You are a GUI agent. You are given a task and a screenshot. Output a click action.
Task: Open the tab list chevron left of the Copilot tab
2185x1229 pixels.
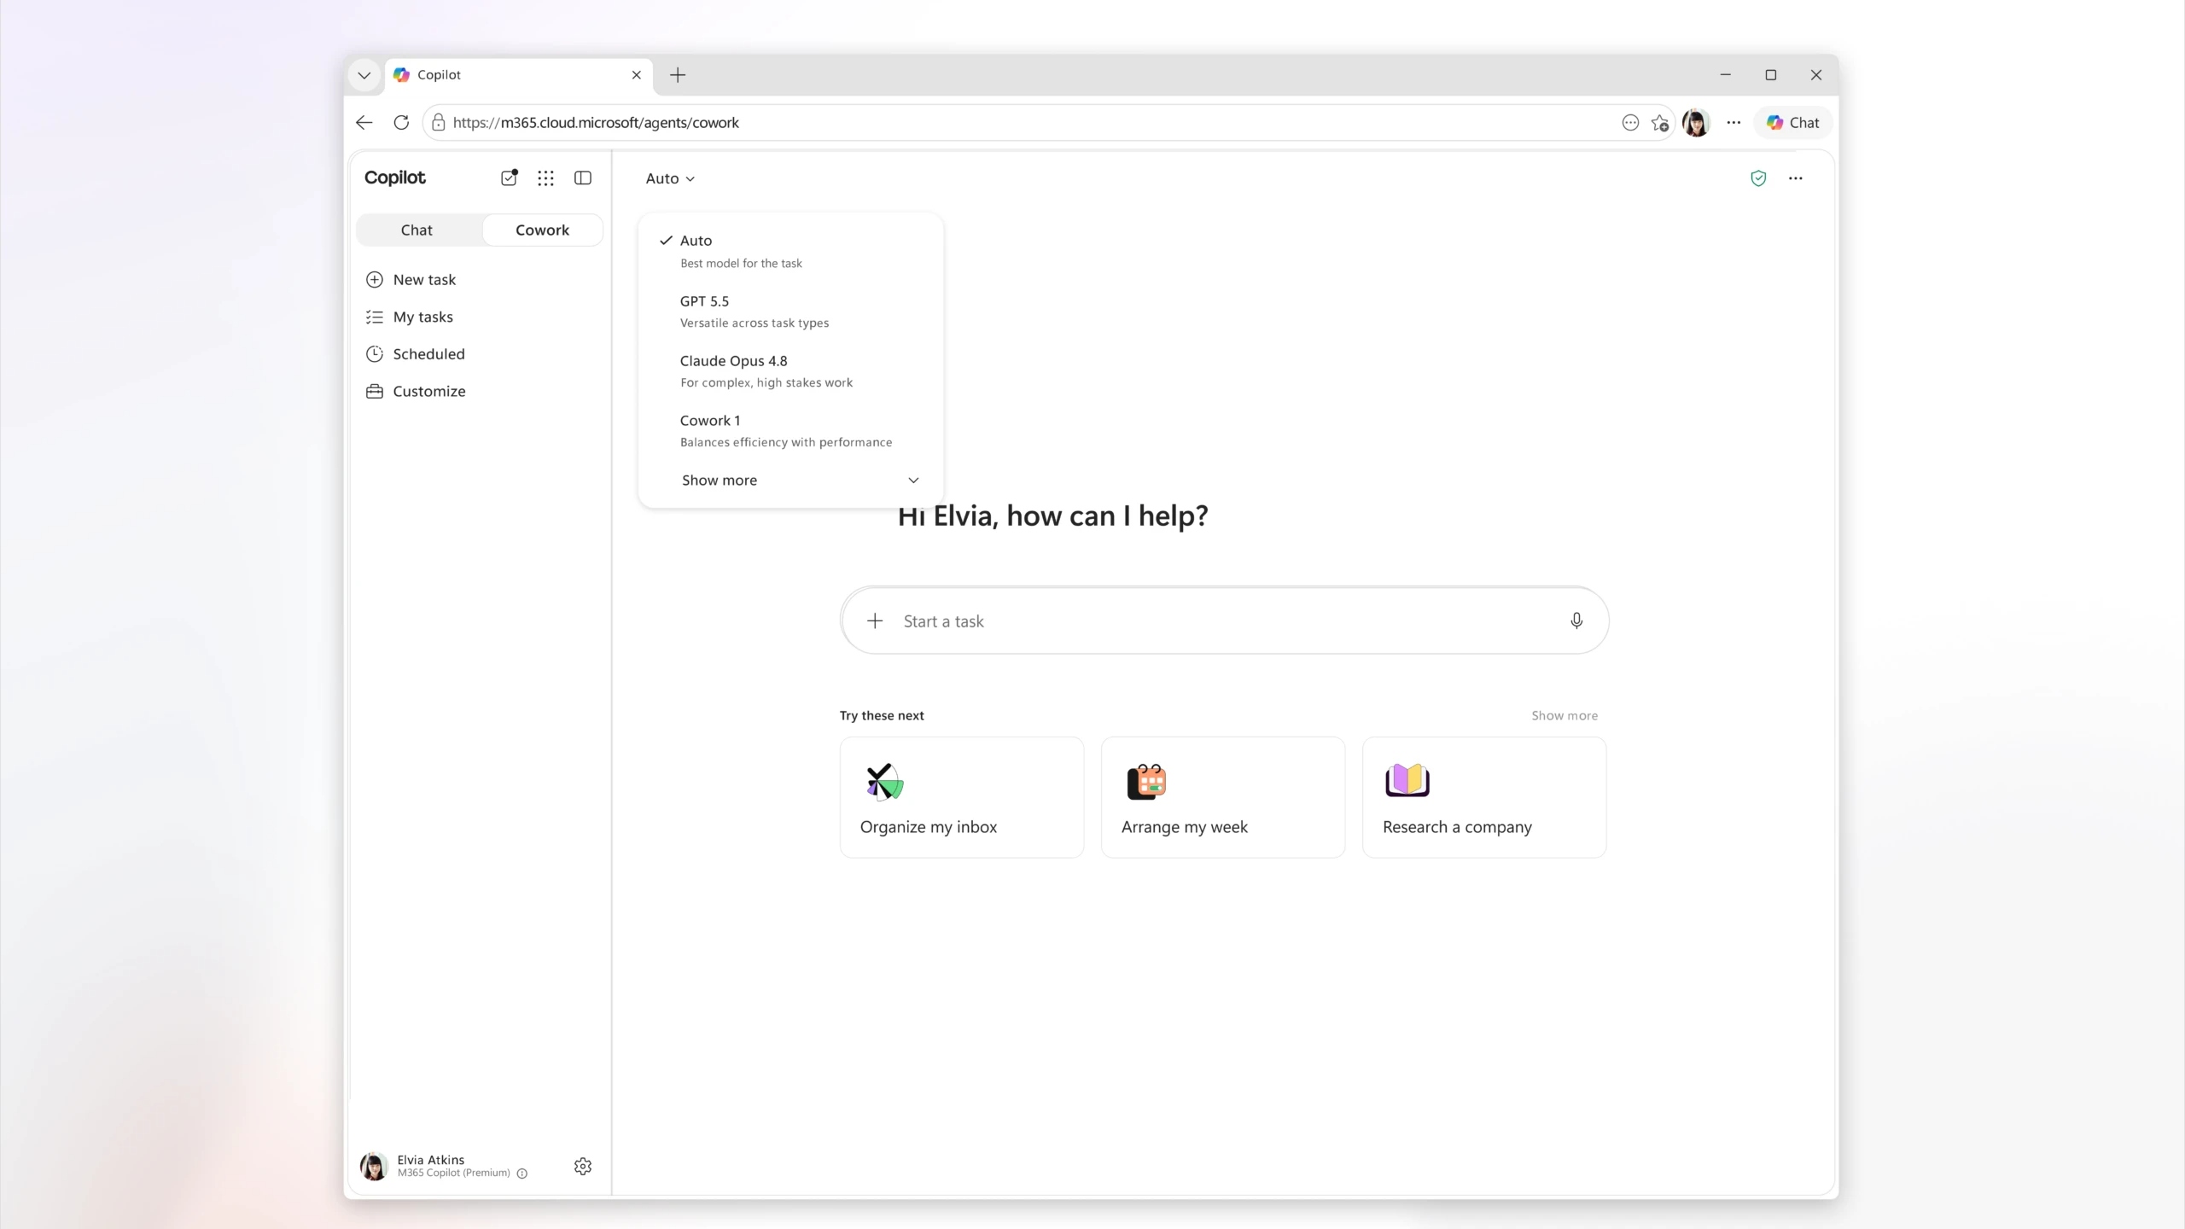pyautogui.click(x=364, y=75)
